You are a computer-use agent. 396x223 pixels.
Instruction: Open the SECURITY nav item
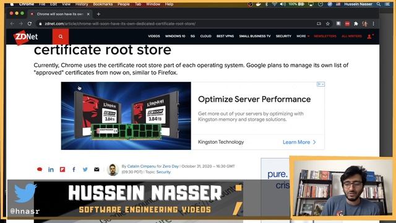(x=283, y=36)
